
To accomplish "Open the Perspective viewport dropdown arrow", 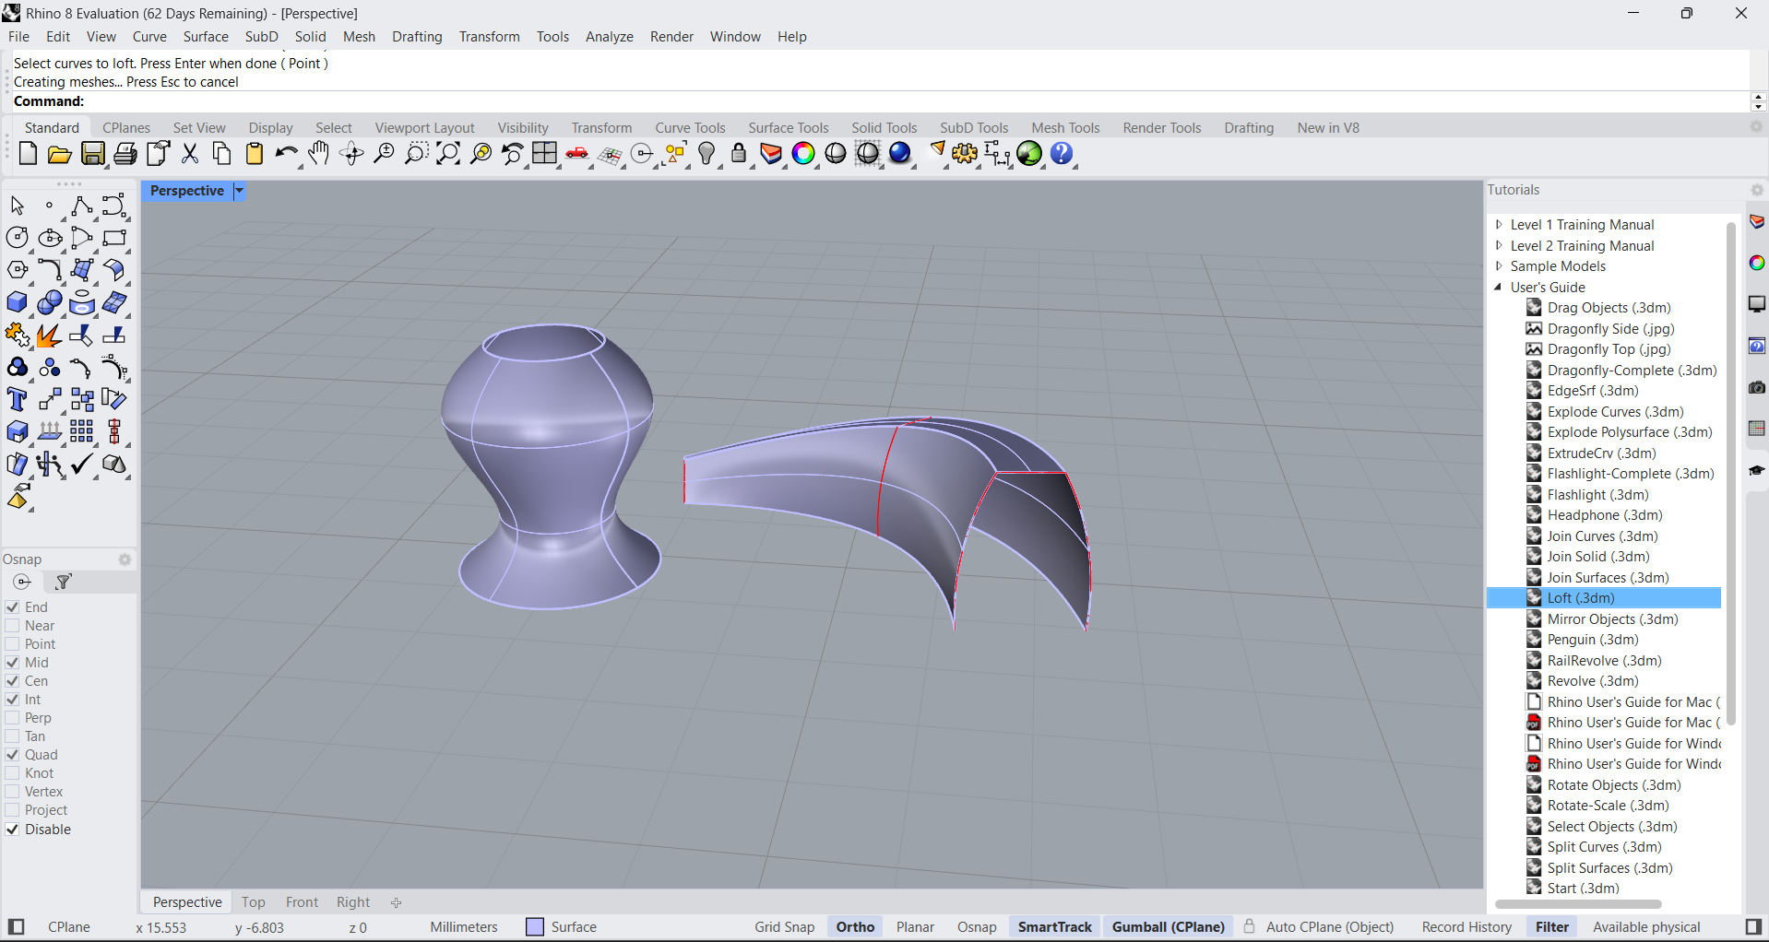I will [x=239, y=191].
